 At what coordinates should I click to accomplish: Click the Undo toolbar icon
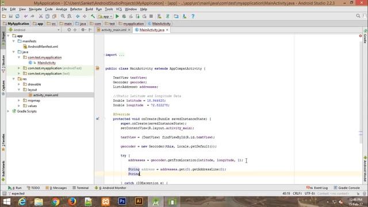point(25,16)
